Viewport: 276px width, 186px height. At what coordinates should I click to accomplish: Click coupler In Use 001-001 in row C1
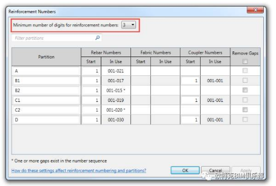coord(215,100)
